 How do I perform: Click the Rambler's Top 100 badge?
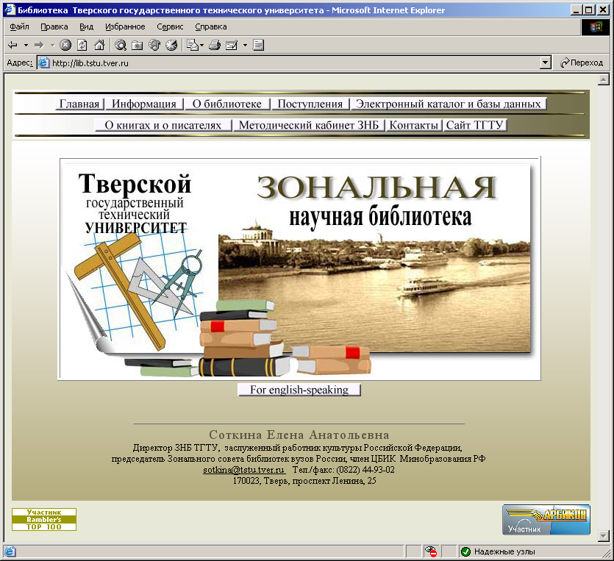point(44,520)
